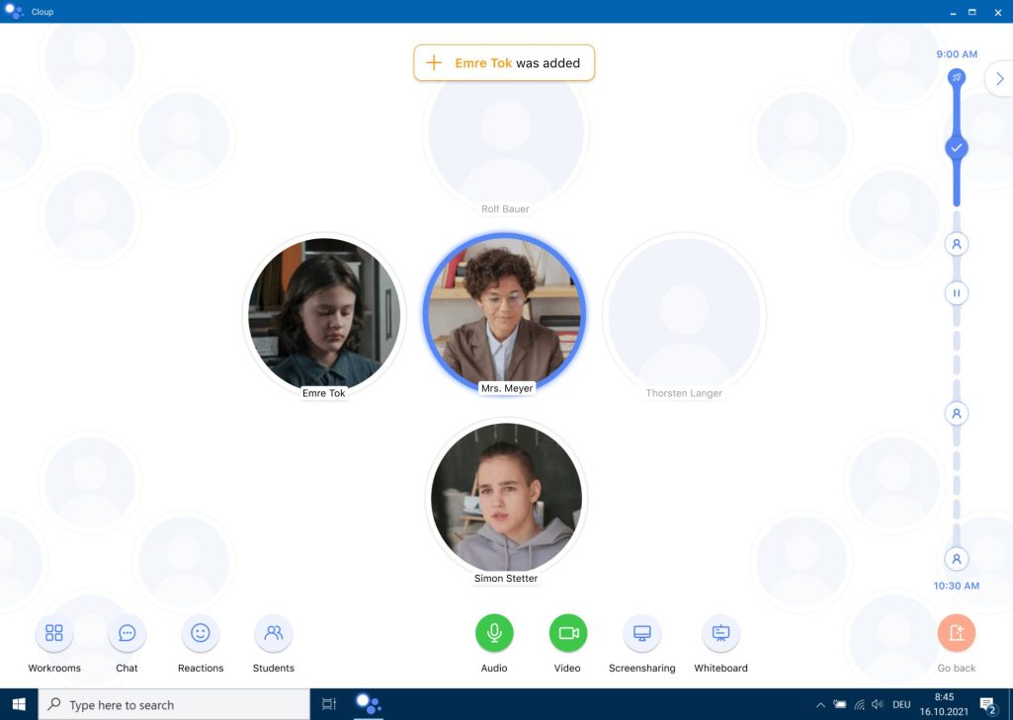This screenshot has width=1013, height=720.
Task: Open the Chat button
Action: (127, 633)
